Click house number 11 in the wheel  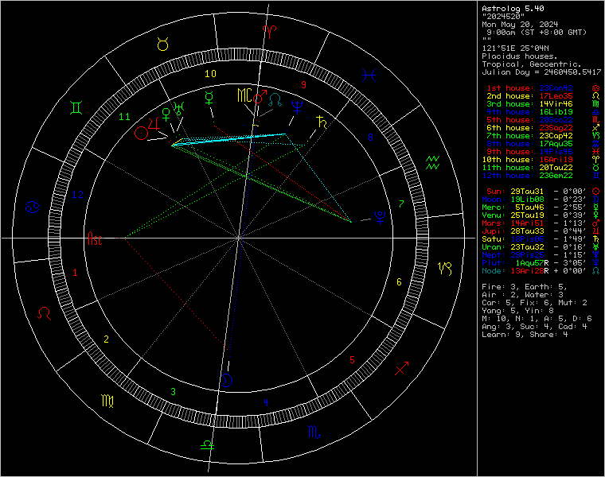click(124, 116)
